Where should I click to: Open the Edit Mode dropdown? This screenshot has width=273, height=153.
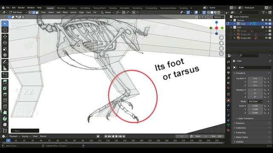18,12
